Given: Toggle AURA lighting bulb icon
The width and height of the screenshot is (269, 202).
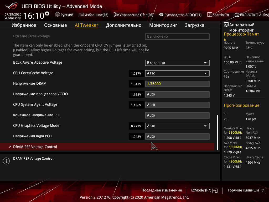Looking at the screenshot, I should [237, 15].
